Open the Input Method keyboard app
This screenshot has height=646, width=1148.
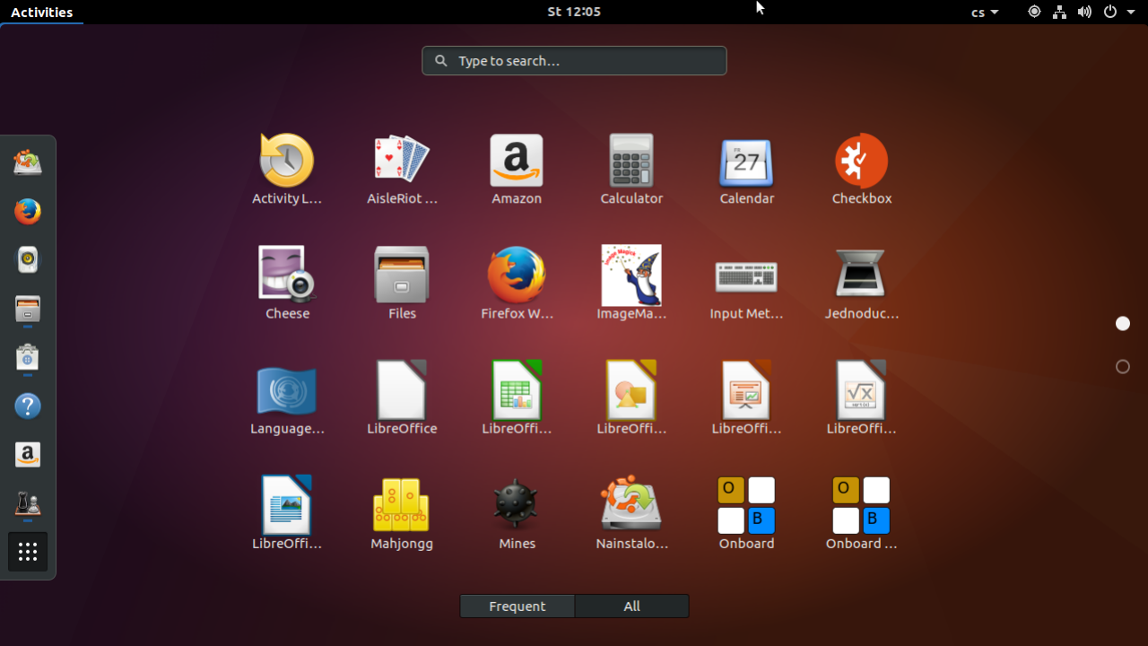point(746,284)
